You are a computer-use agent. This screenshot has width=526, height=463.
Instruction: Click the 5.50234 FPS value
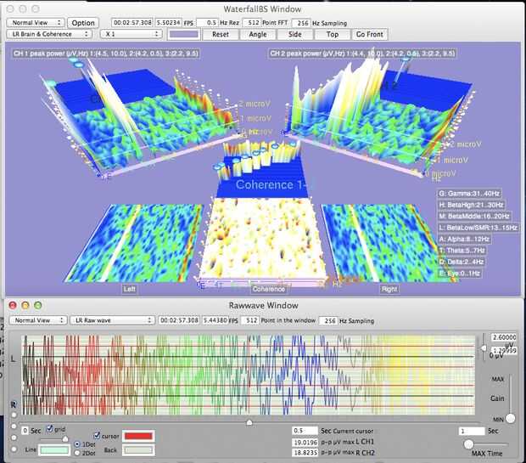point(169,22)
